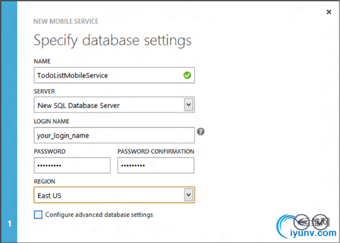Viewport: 340px width, 243px height.
Task: Focus the Password input box
Action: click(x=72, y=165)
